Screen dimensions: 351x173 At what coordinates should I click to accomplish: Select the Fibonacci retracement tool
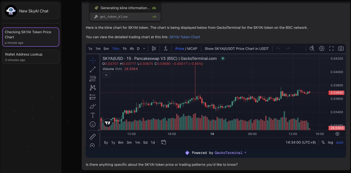(x=92, y=78)
